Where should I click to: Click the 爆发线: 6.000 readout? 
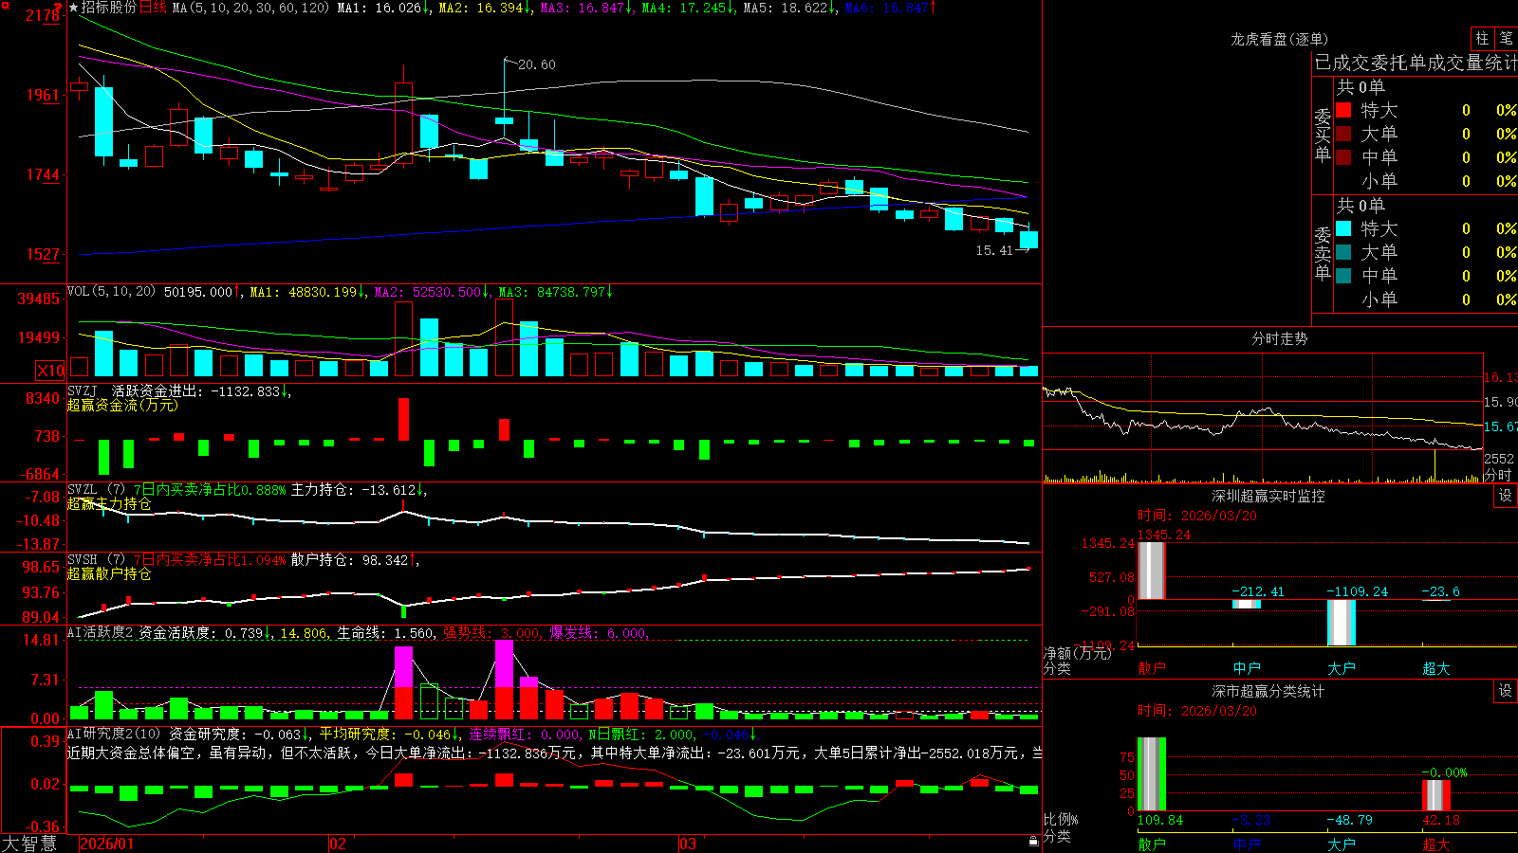click(600, 633)
